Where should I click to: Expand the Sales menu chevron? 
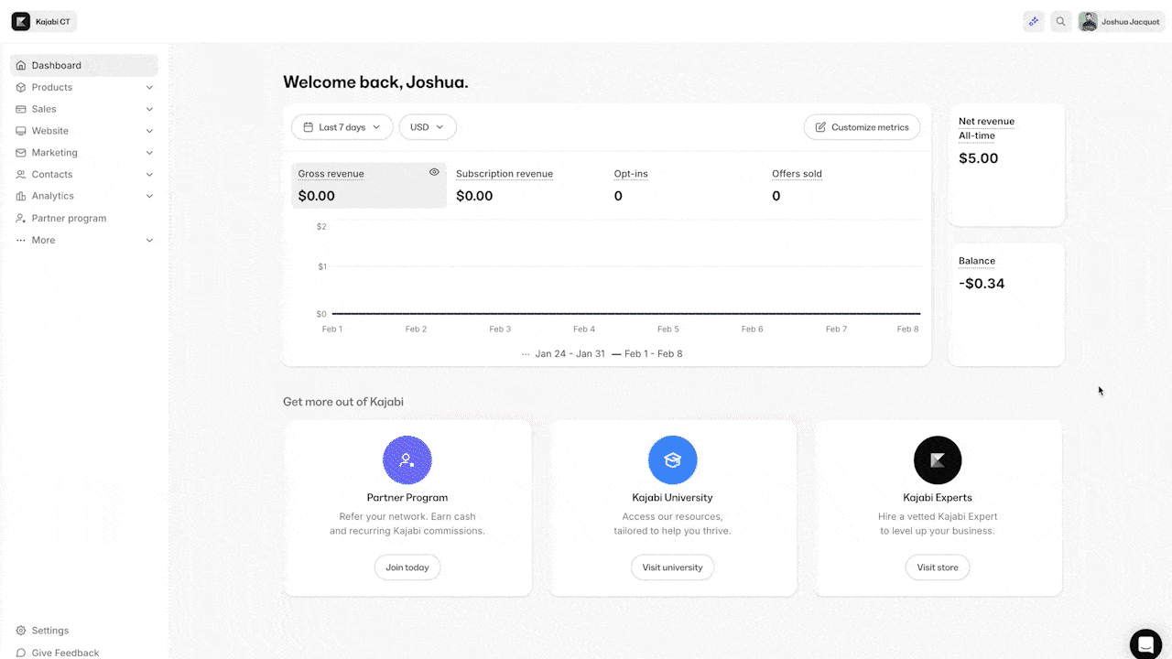pyautogui.click(x=149, y=109)
